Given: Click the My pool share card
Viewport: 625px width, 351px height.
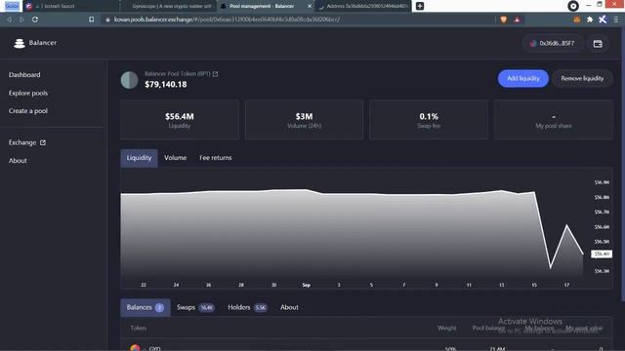Looking at the screenshot, I should pos(554,120).
